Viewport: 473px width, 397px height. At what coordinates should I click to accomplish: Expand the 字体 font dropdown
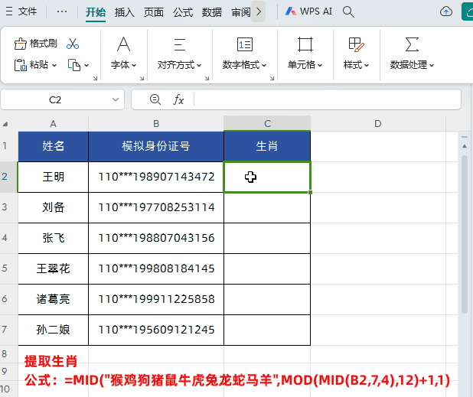(124, 65)
